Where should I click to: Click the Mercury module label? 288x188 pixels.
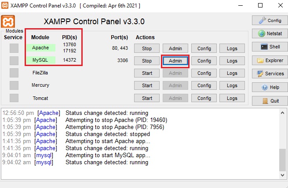(x=40, y=85)
